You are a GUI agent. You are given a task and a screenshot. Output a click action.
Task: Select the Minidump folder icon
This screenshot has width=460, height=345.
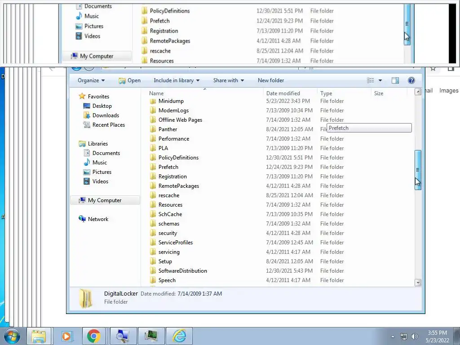(153, 101)
